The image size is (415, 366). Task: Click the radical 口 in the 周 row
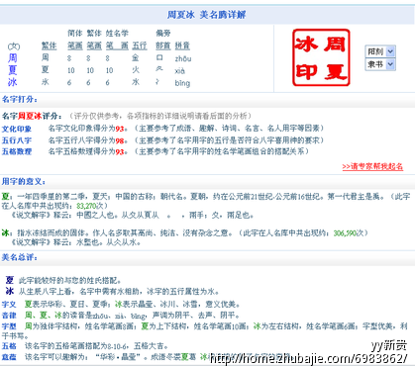coord(159,57)
